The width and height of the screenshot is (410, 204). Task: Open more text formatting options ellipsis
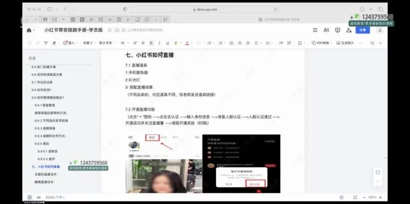(198, 43)
